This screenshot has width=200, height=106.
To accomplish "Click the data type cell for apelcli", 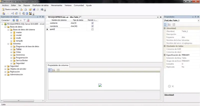I will tap(78, 29).
